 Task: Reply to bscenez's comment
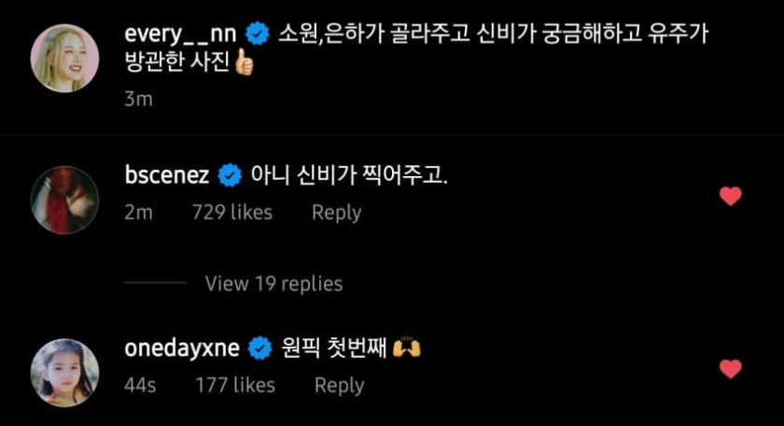click(x=336, y=213)
